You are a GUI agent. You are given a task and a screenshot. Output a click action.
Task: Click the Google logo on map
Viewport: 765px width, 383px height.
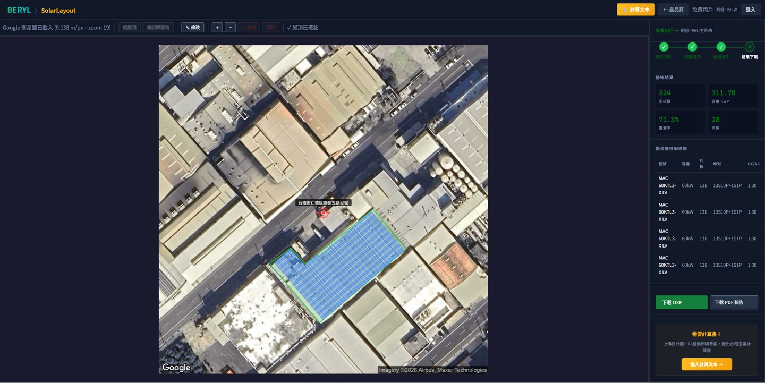pos(176,367)
